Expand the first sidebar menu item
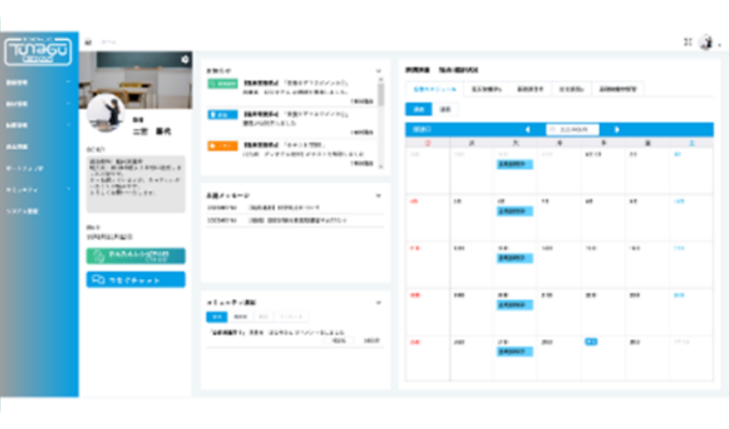The width and height of the screenshot is (729, 429). click(38, 82)
